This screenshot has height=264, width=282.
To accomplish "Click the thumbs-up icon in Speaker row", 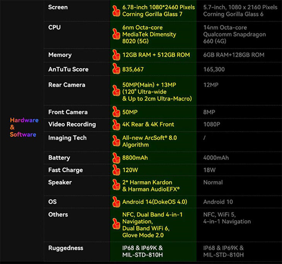I will coord(116,185).
